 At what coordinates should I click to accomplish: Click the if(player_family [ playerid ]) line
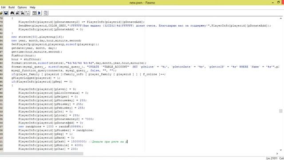[88, 74]
